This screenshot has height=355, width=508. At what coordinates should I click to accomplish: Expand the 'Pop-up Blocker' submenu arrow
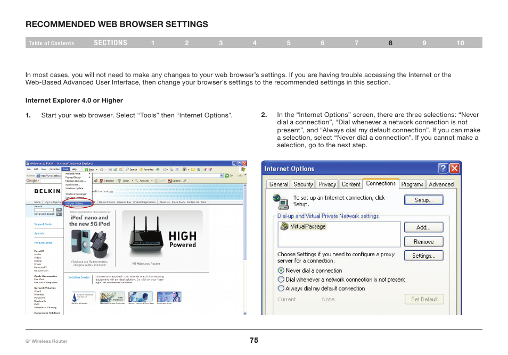pos(89,177)
